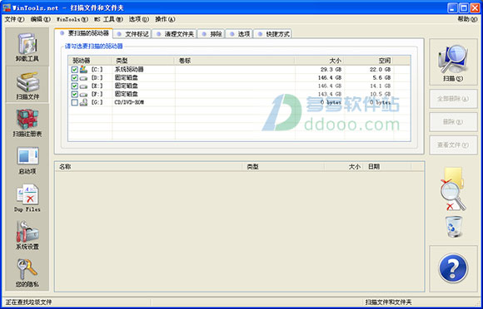Open the 排除 exclusions tab
The width and height of the screenshot is (483, 309).
pos(212,34)
